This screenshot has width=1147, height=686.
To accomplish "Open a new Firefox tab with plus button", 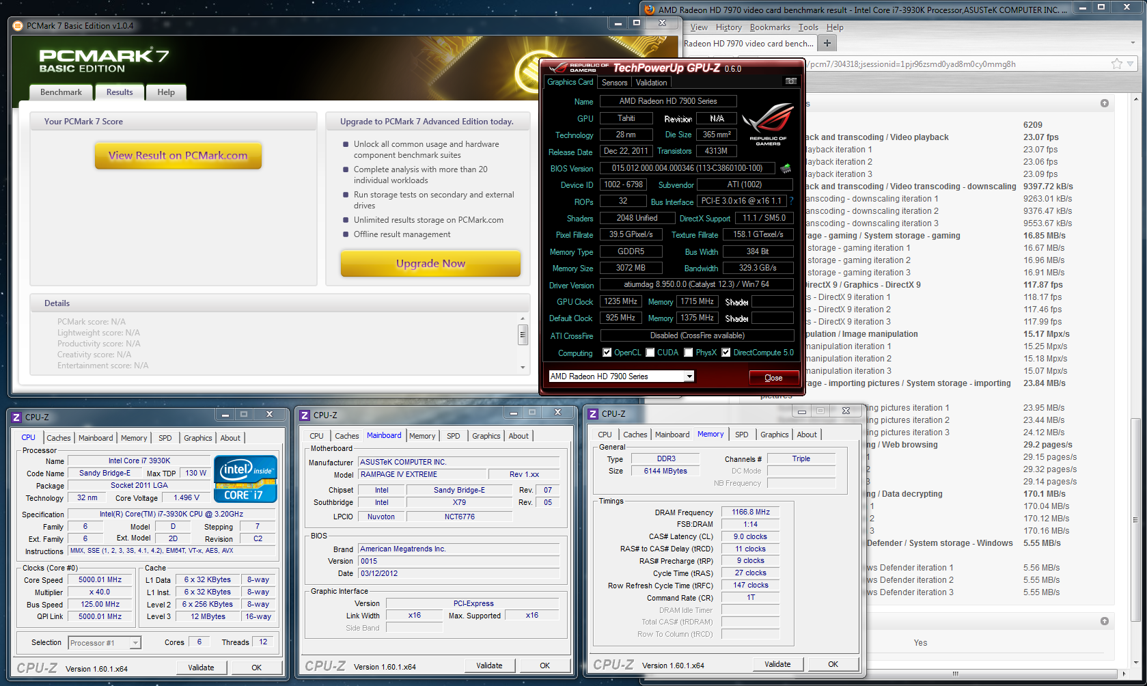I will [x=827, y=43].
